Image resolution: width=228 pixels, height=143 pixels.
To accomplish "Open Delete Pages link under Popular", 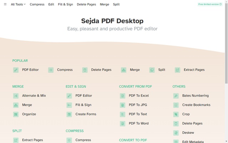I will click(x=101, y=70).
